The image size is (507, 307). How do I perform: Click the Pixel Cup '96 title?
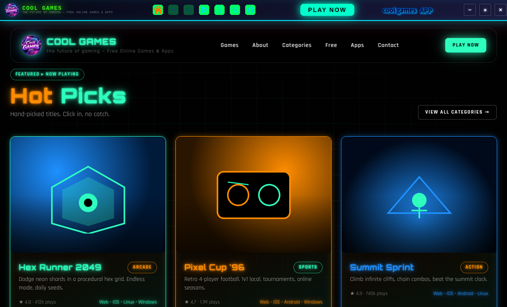pos(214,267)
